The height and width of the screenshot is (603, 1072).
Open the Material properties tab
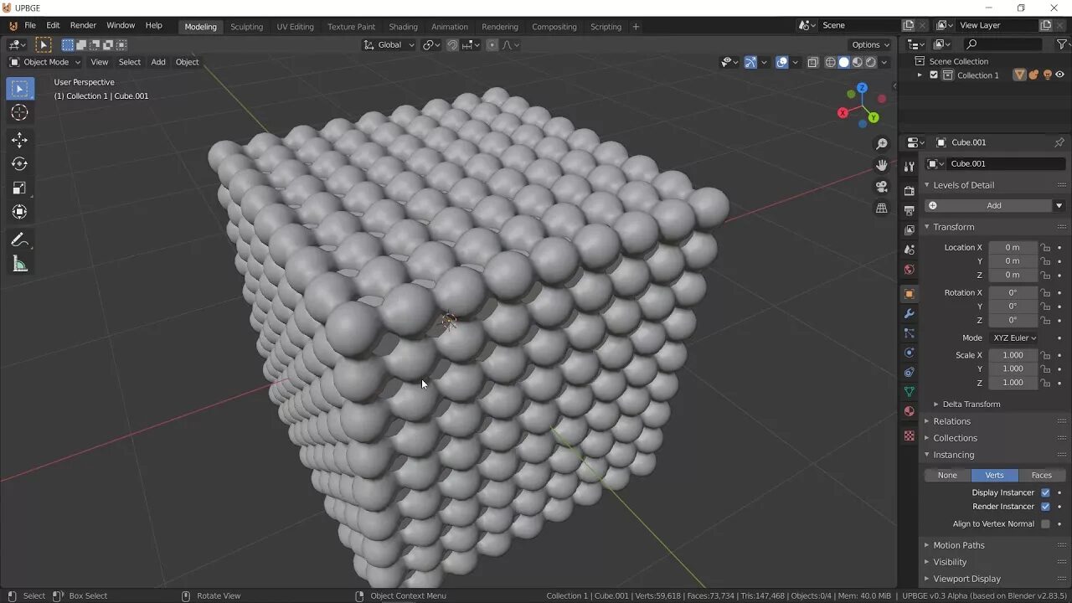coord(909,411)
